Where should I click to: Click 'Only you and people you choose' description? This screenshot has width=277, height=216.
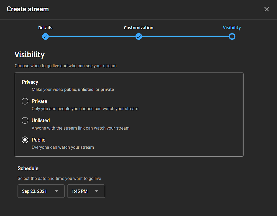click(x=85, y=109)
